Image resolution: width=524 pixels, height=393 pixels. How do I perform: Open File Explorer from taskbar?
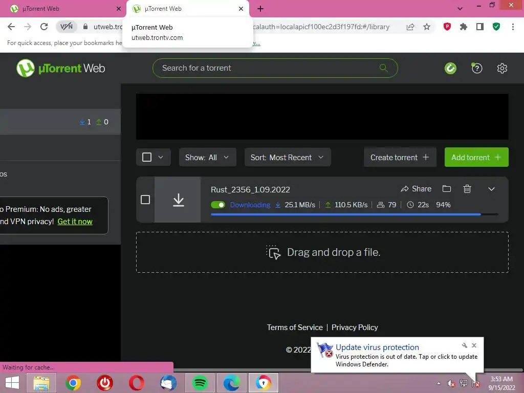tap(41, 383)
